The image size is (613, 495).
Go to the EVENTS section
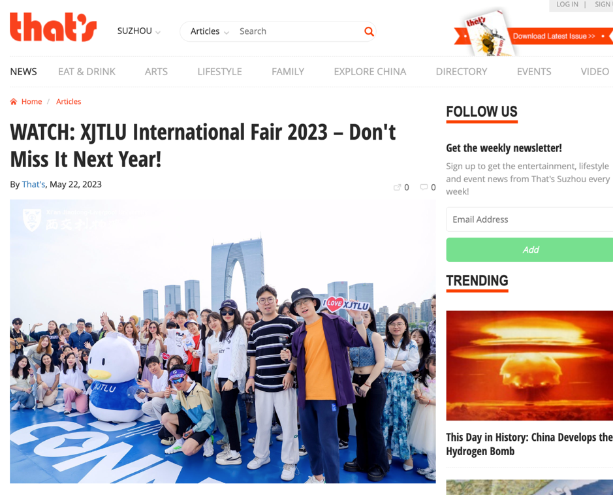tap(534, 72)
